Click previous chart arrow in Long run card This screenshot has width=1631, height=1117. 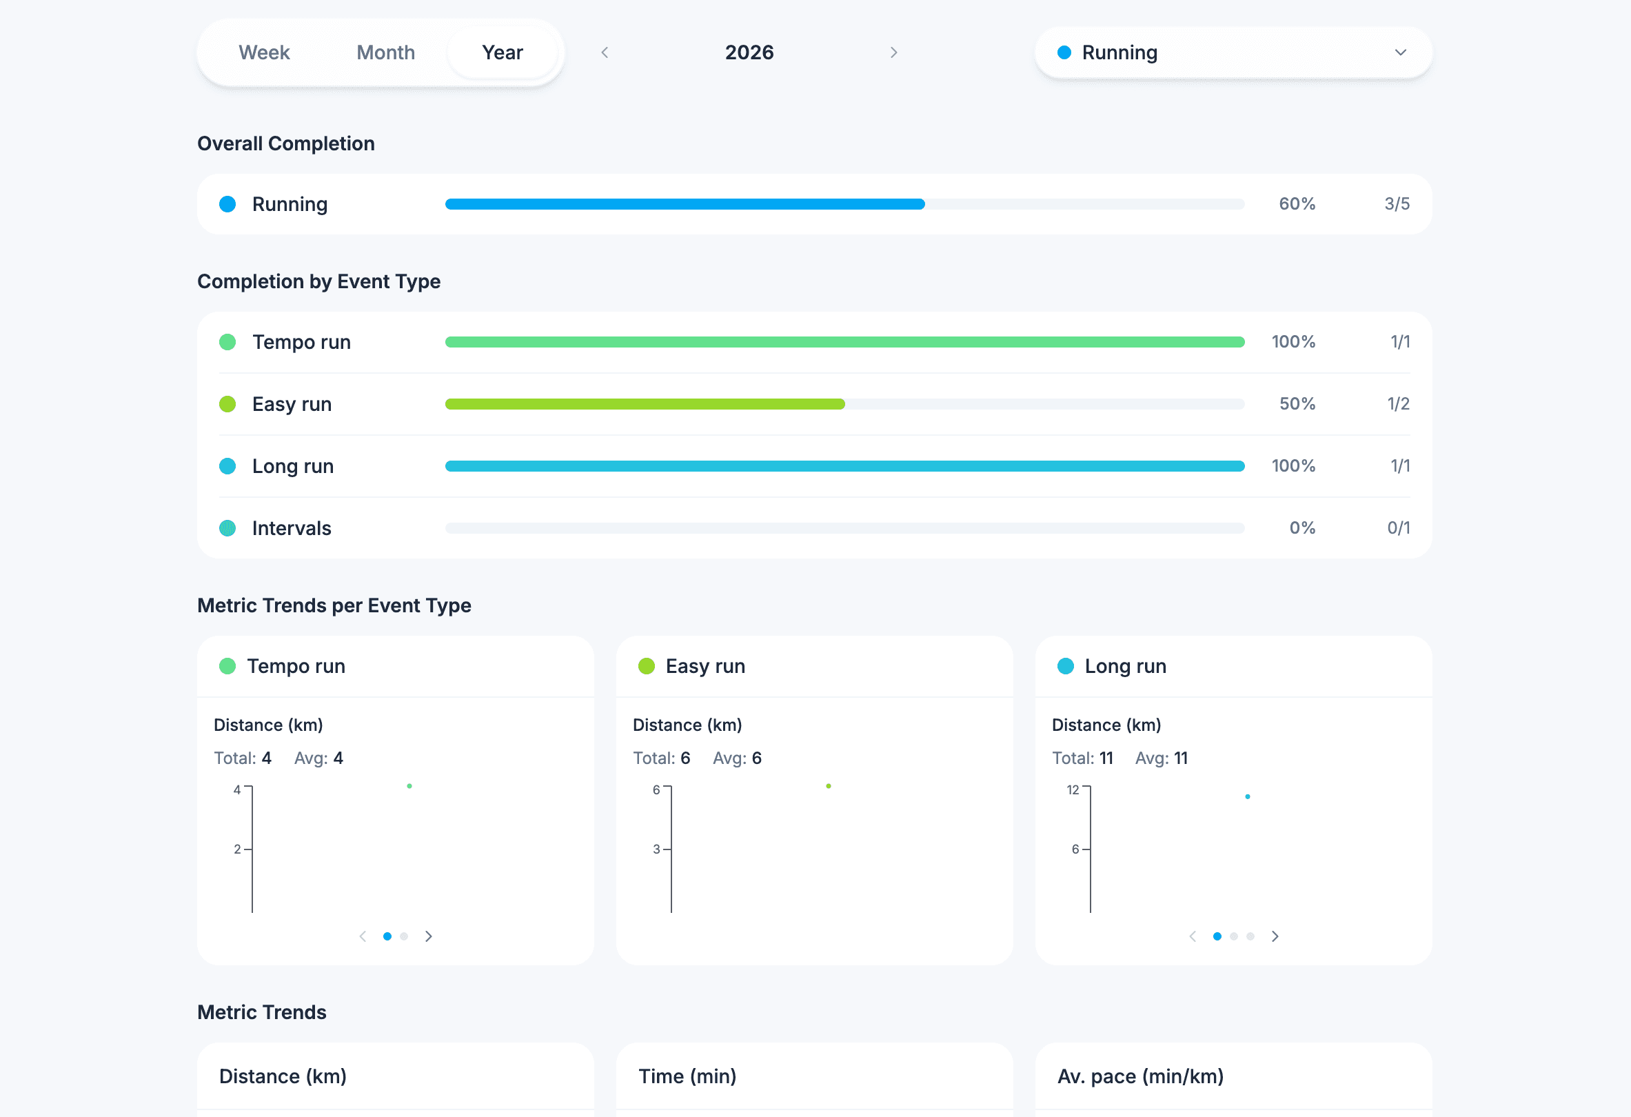pos(1193,936)
